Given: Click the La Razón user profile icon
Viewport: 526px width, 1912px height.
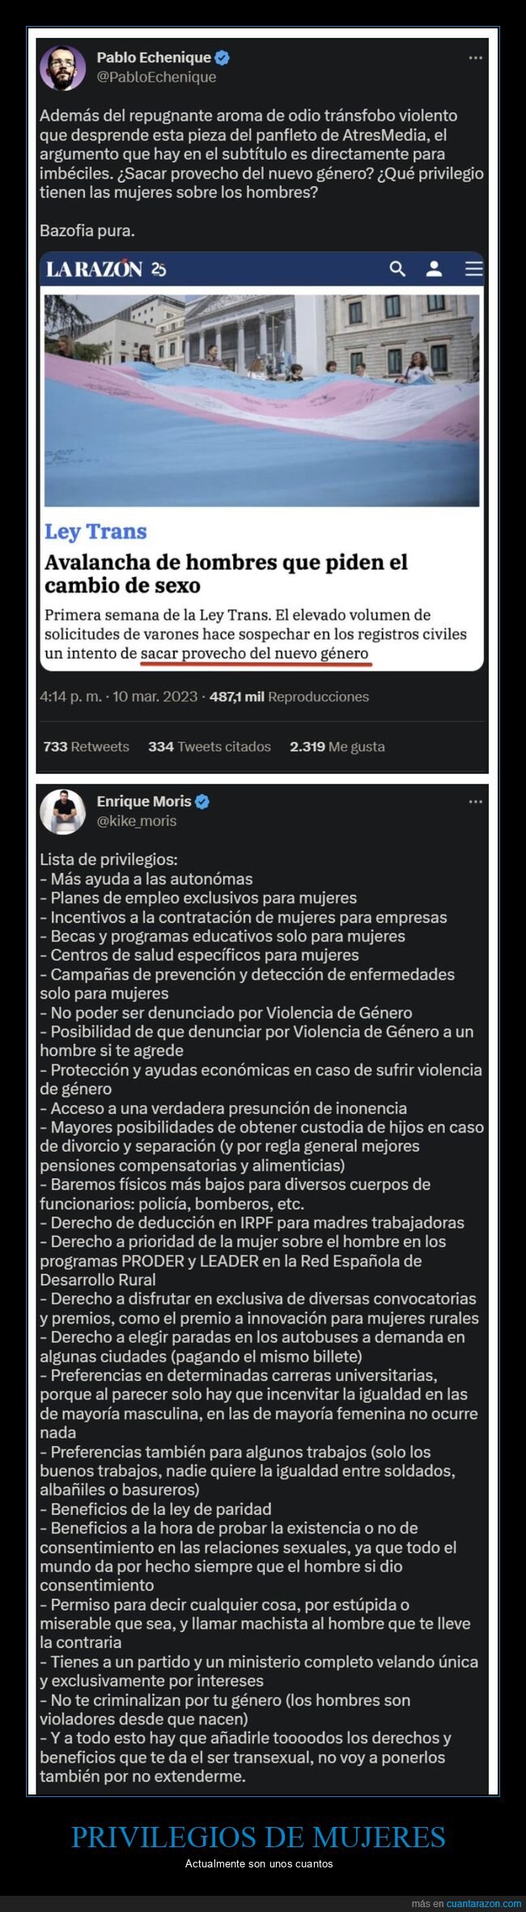Looking at the screenshot, I should pos(434,268).
